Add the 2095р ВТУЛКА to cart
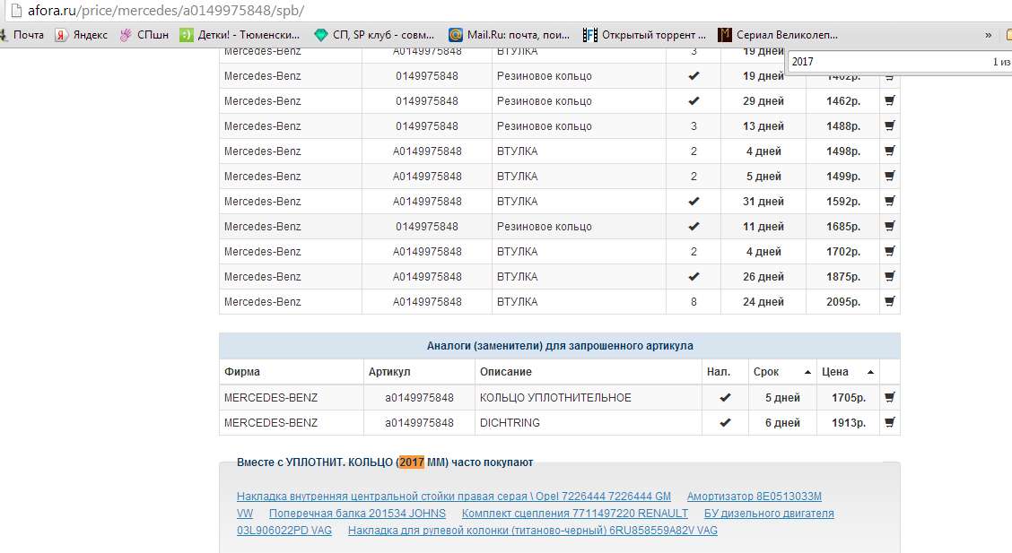 tap(889, 301)
